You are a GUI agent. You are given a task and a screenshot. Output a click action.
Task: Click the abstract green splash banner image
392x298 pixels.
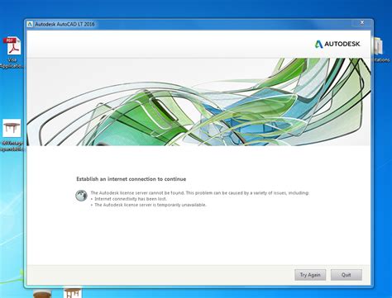[198, 102]
